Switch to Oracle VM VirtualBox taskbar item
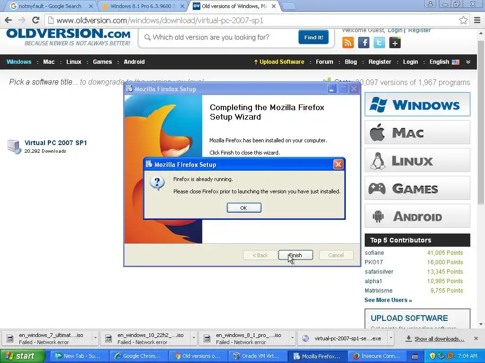485x363 pixels. [x=257, y=356]
